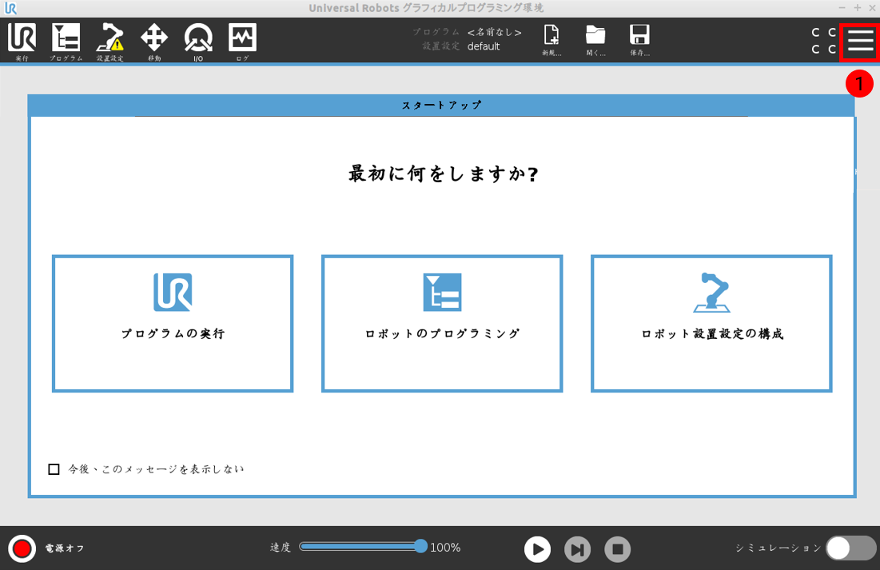Open the I/O tab icon
This screenshot has height=570, width=880.
pyautogui.click(x=197, y=40)
